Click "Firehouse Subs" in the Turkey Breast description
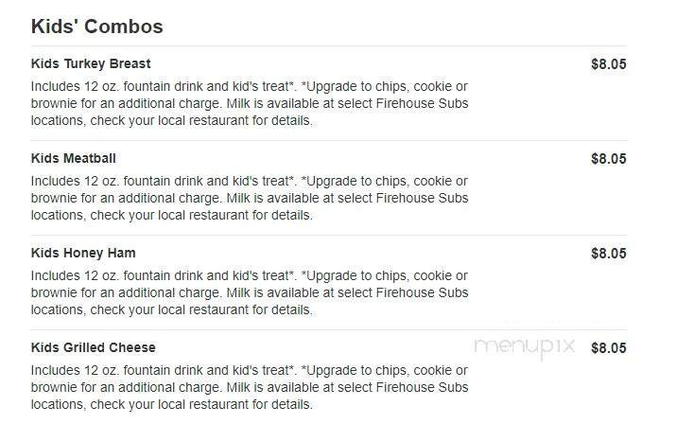 [x=424, y=103]
